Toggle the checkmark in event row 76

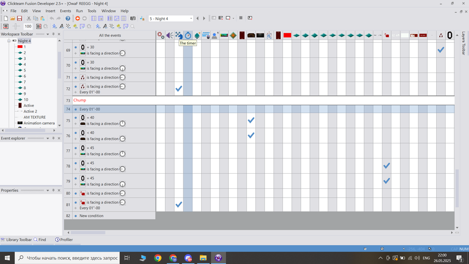251,136
